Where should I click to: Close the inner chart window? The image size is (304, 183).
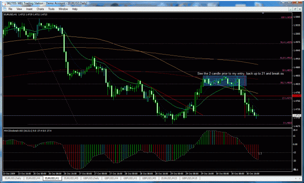[299, 9]
